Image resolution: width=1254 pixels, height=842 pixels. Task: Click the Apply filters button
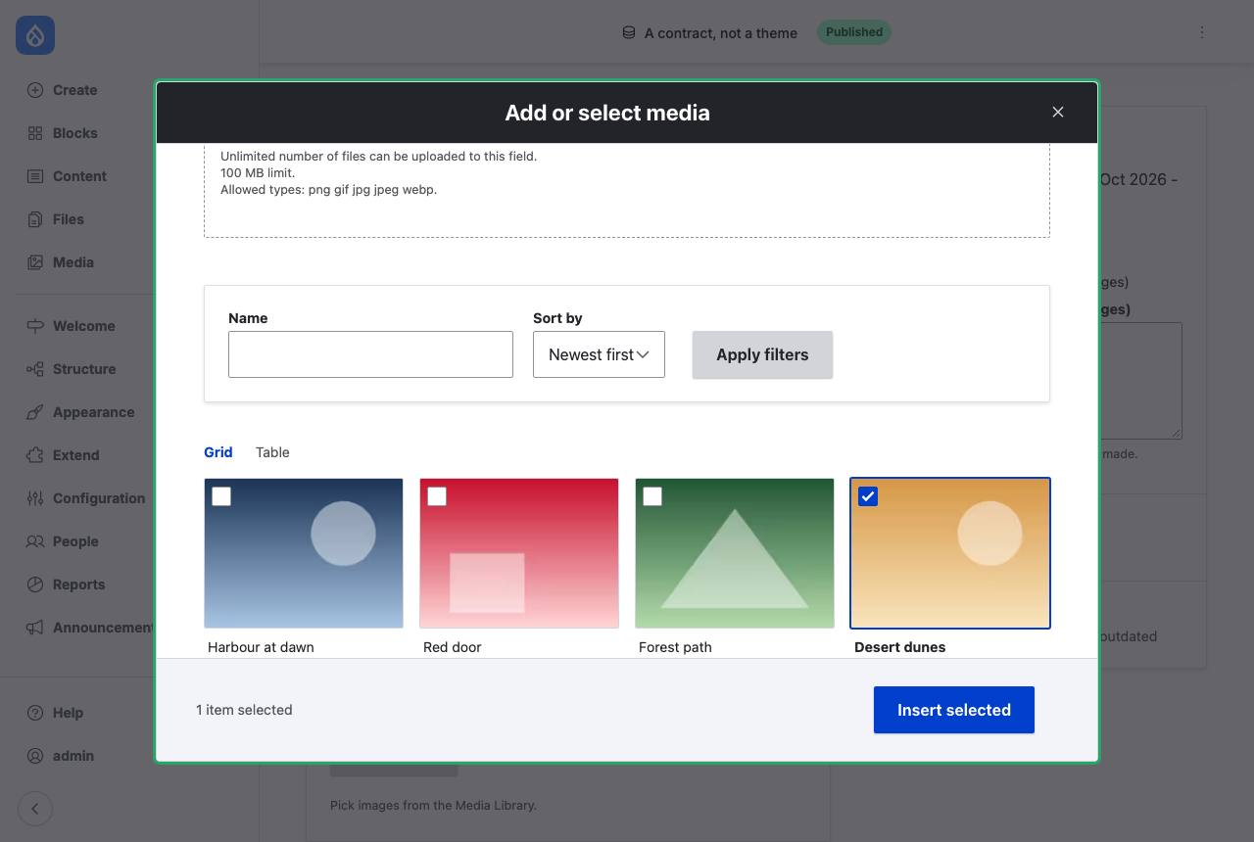(762, 354)
